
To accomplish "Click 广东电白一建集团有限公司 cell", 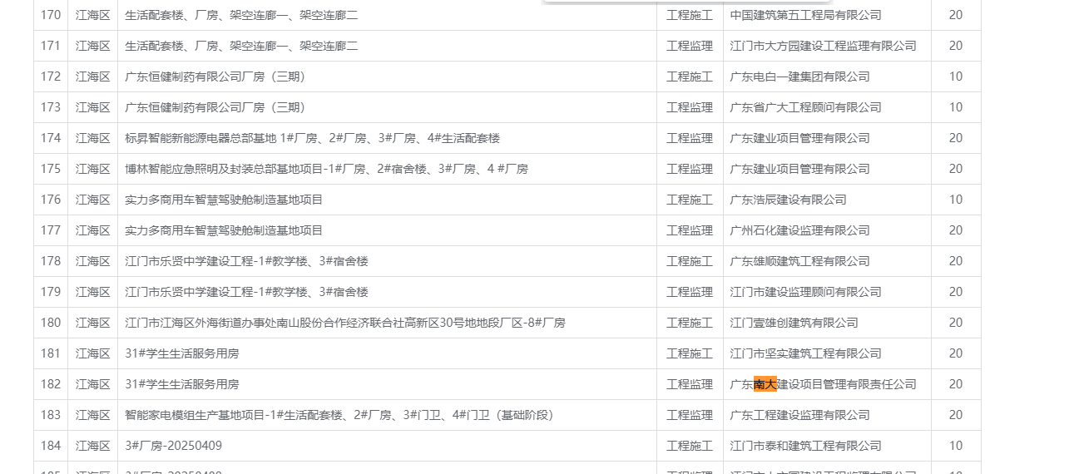I will [799, 77].
